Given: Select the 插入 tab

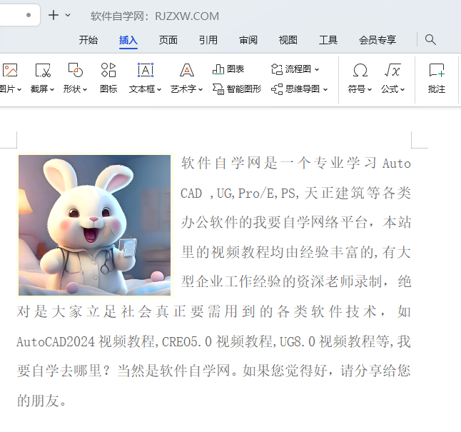Looking at the screenshot, I should tap(128, 40).
